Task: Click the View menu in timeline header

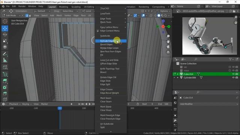Action: coord(36,104)
